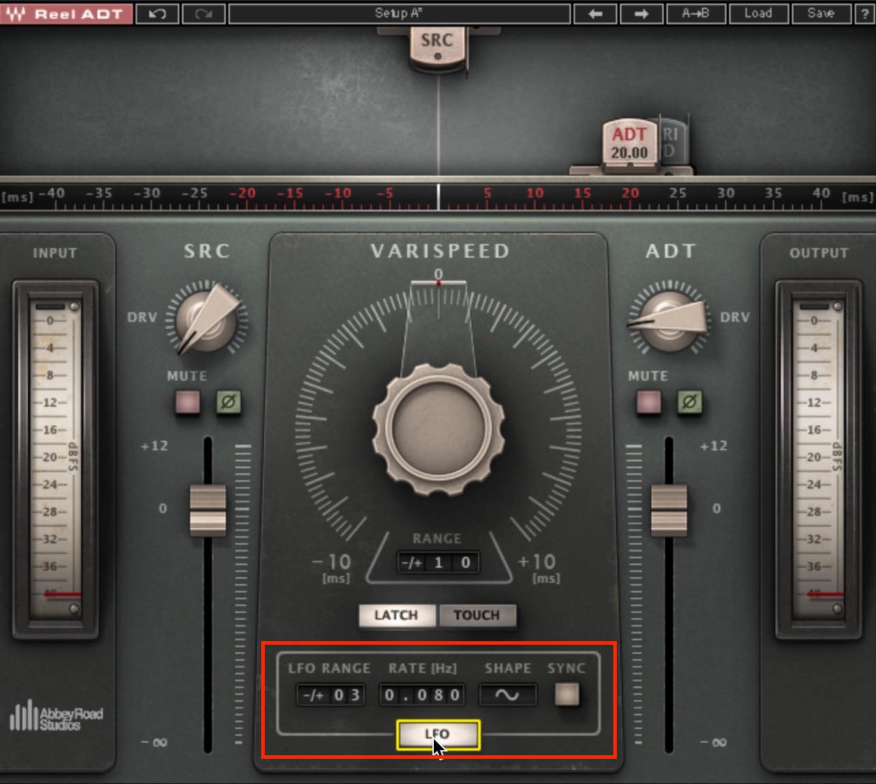Enable Latch mode
This screenshot has height=784, width=876.
(x=396, y=615)
